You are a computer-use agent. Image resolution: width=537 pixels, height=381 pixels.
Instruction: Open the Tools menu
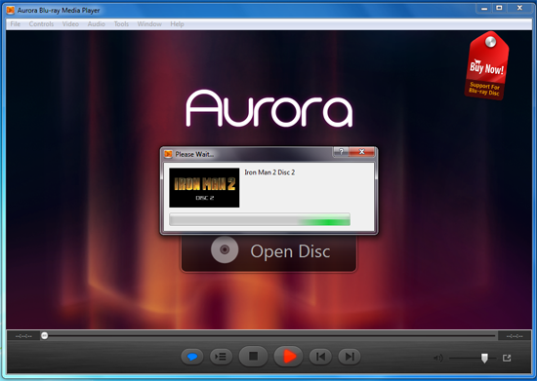point(121,24)
